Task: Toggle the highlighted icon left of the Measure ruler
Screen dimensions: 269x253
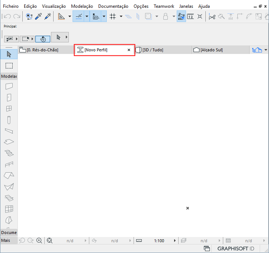Action: (x=181, y=16)
